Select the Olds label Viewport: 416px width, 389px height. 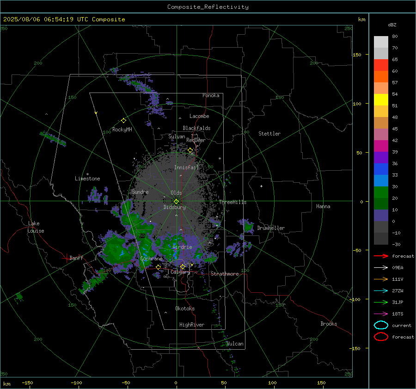point(176,193)
